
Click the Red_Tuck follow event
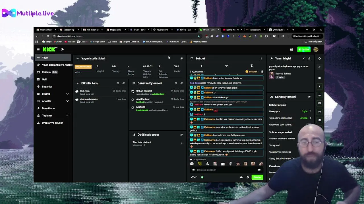click(101, 92)
